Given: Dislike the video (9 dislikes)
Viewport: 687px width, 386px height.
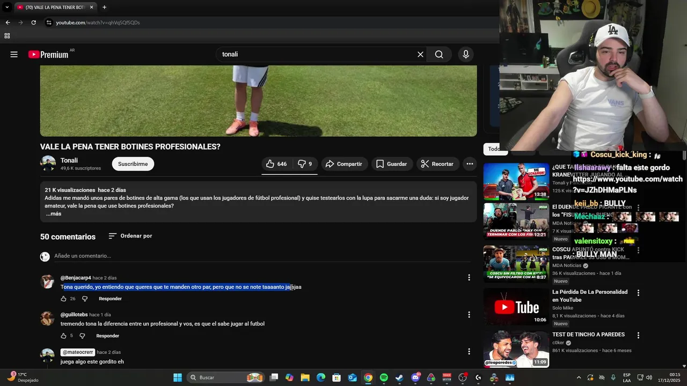Looking at the screenshot, I should pos(305,164).
